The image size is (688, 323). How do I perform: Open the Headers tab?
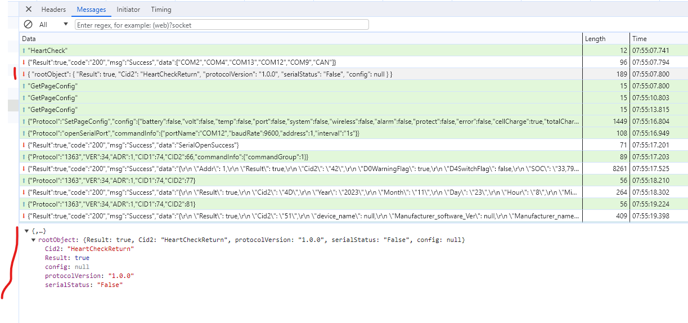coord(53,10)
